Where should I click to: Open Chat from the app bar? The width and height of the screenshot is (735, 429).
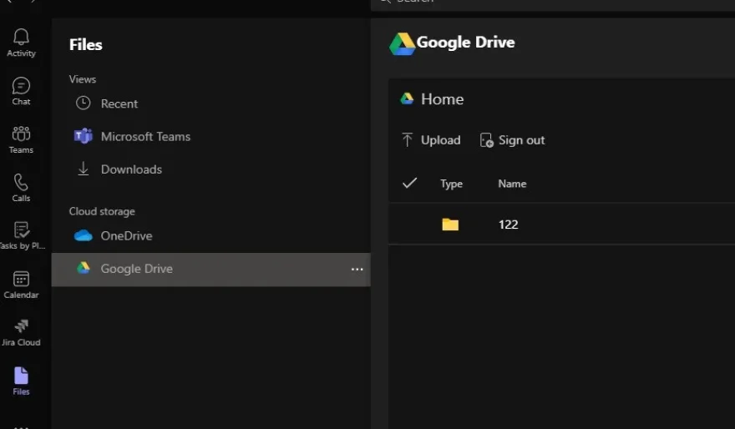[21, 91]
